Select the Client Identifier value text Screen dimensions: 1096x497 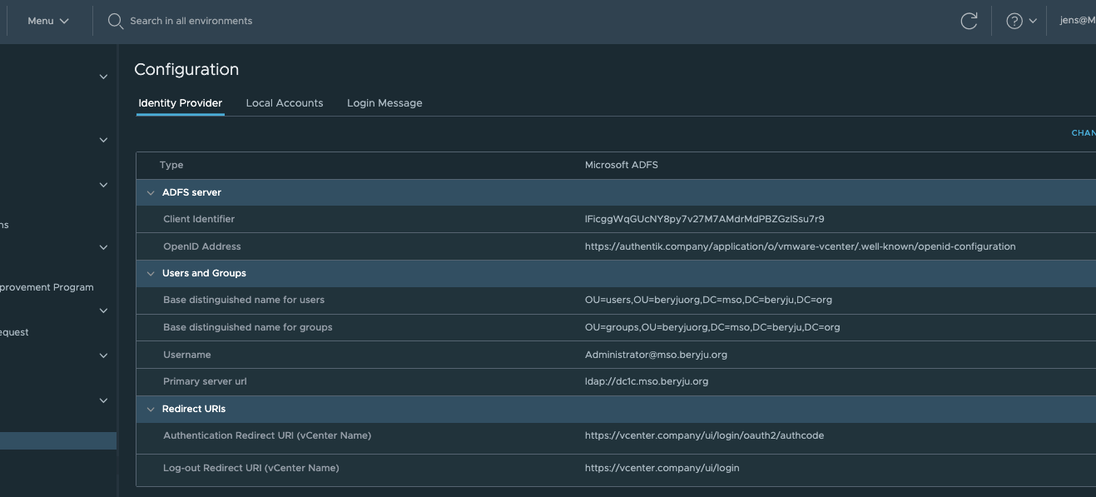pos(704,219)
